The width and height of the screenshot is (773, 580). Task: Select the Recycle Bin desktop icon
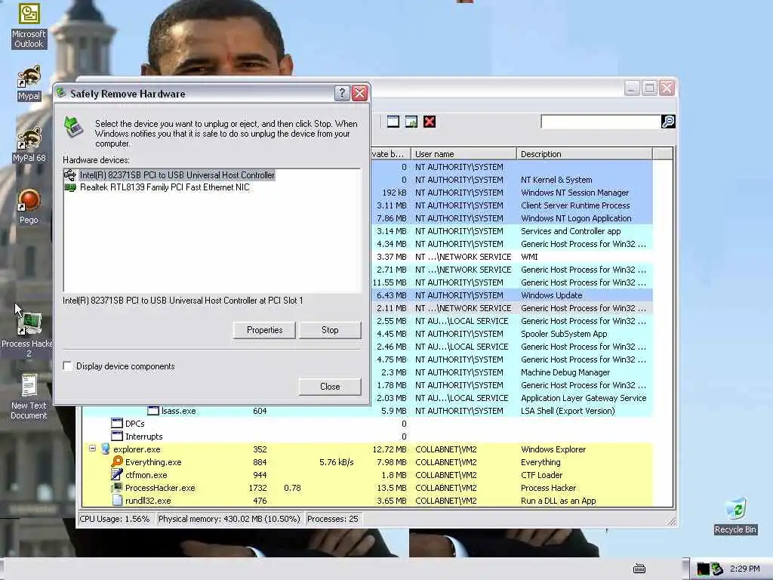pyautogui.click(x=735, y=517)
